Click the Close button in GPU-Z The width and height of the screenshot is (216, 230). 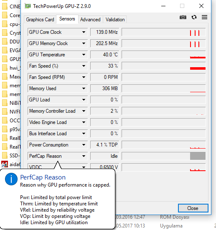(x=193, y=208)
